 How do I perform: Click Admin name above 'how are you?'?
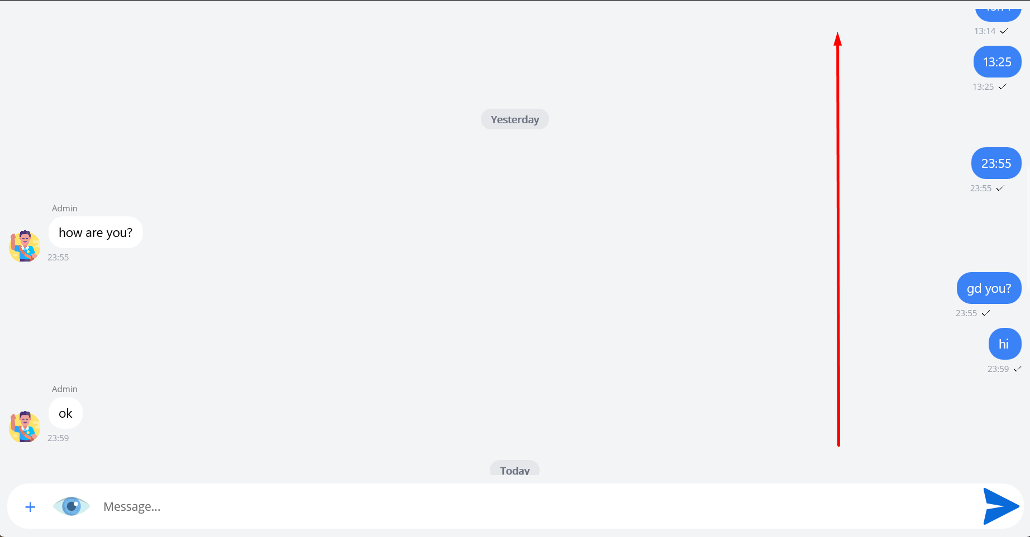point(65,208)
